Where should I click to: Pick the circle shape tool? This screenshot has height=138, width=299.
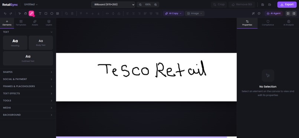52,13
